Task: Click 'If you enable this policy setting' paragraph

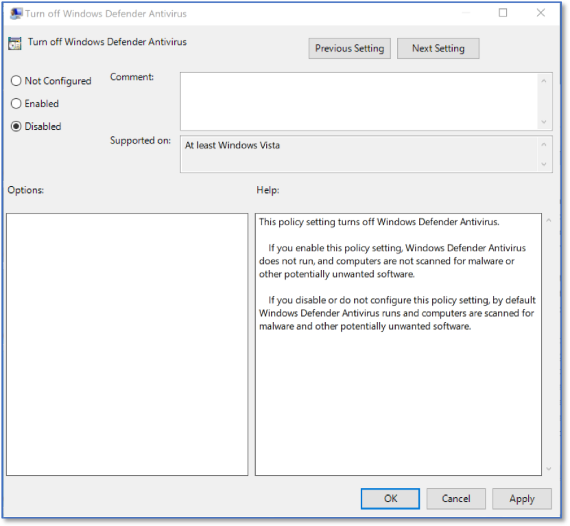Action: pos(392,261)
